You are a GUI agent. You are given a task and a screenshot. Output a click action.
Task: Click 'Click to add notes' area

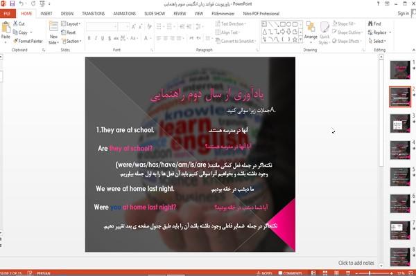pyautogui.click(x=356, y=263)
